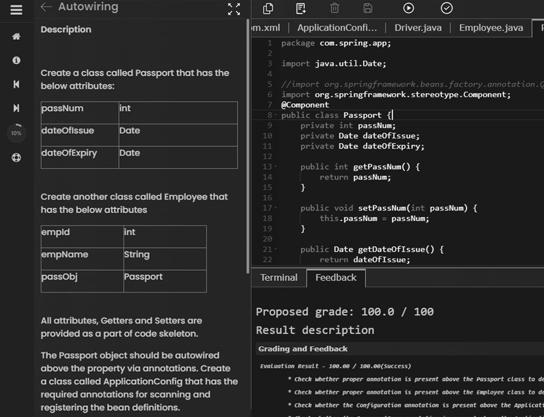Open the help lifebuoy icon
This screenshot has width=544, height=417.
click(16, 158)
